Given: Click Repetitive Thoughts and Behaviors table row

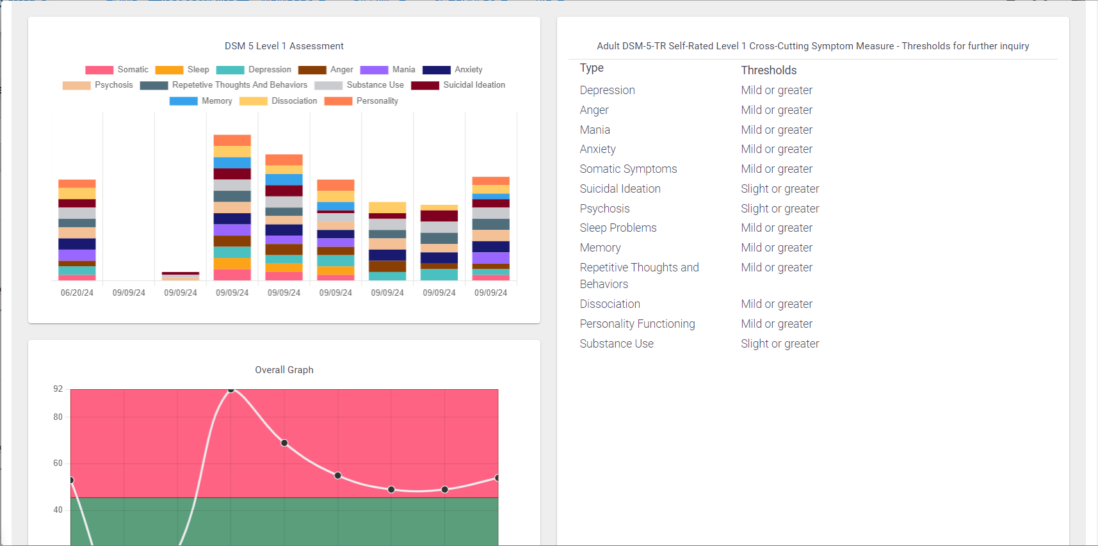Looking at the screenshot, I should pos(640,276).
